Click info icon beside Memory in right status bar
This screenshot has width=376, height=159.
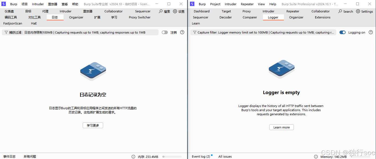pyautogui.click(x=316, y=157)
